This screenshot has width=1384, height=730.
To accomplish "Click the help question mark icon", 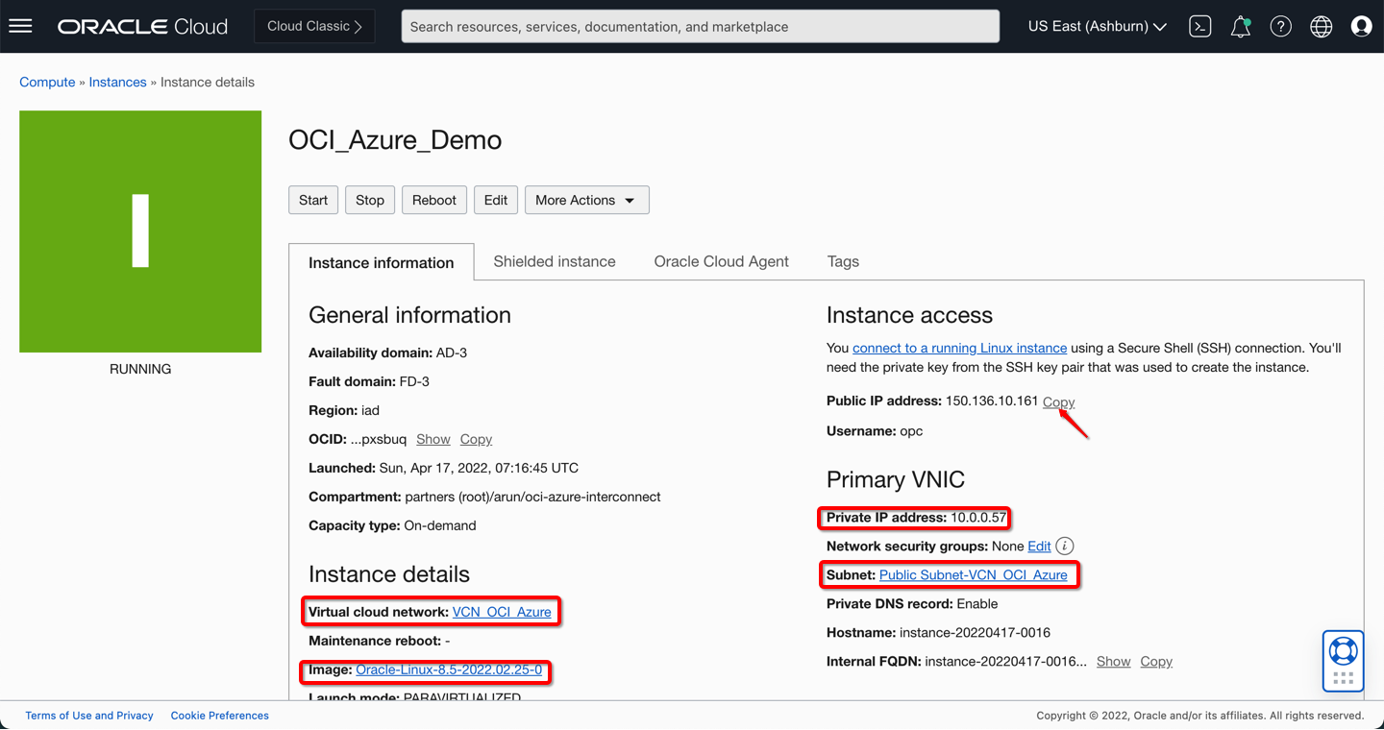I will pyautogui.click(x=1280, y=27).
